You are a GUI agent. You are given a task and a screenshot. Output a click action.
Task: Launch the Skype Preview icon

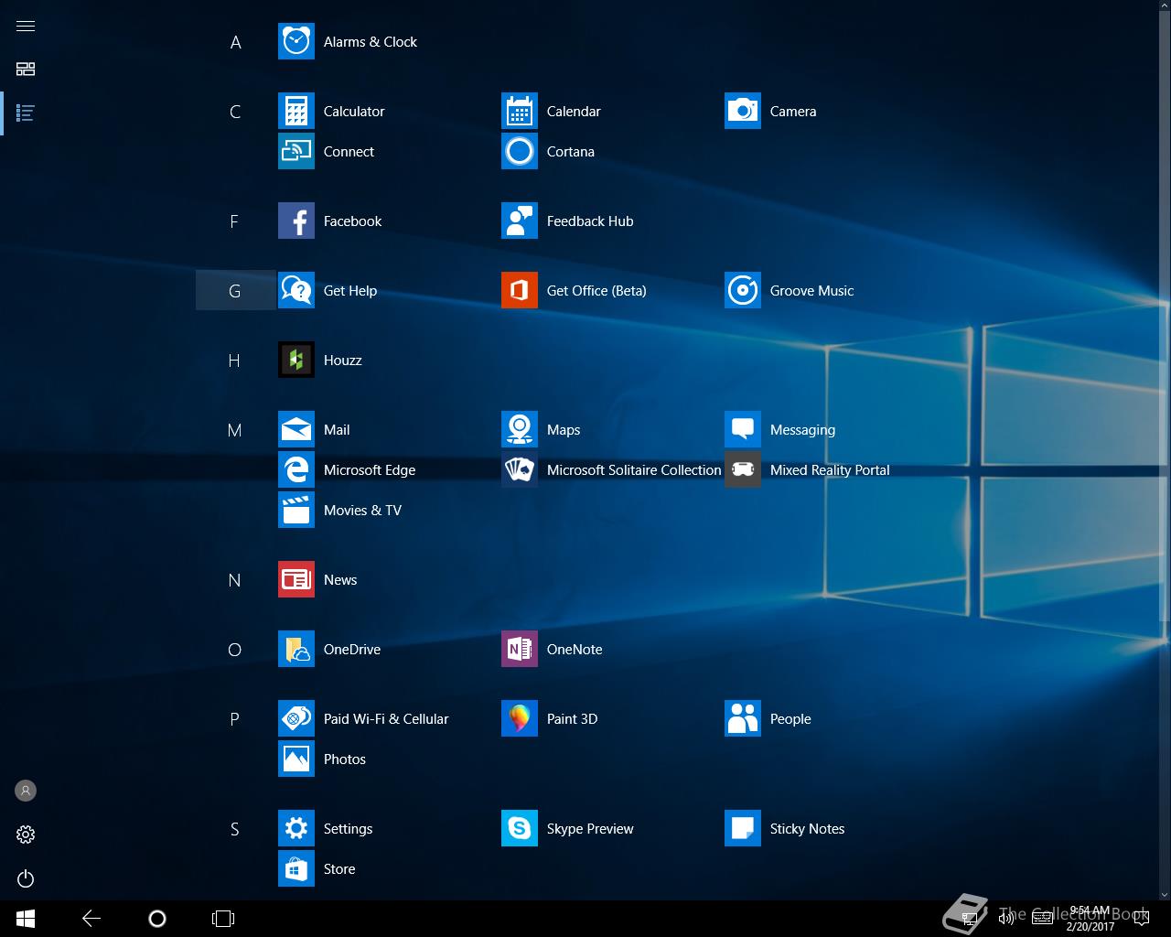tap(520, 828)
